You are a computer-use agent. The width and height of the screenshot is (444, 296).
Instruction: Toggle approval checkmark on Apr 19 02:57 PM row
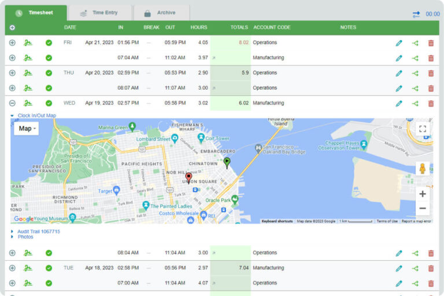49,103
